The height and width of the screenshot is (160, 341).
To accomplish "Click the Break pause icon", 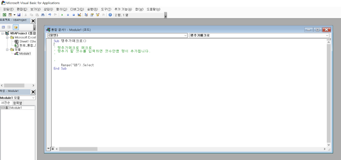I will pyautogui.click(x=68, y=15).
